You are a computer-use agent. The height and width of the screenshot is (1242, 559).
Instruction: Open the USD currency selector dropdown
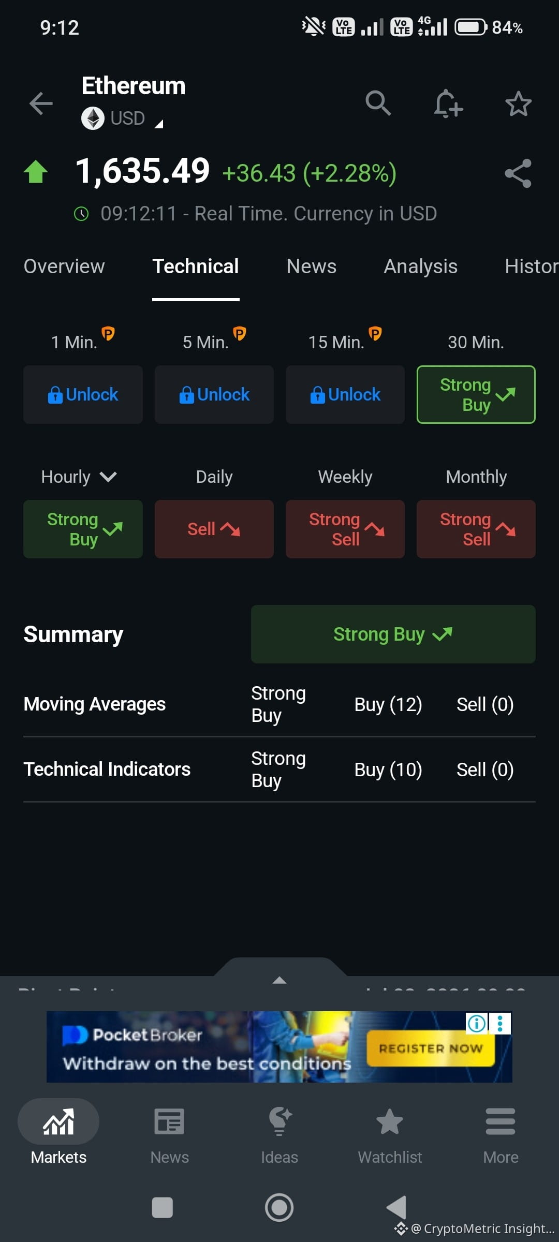coord(123,119)
